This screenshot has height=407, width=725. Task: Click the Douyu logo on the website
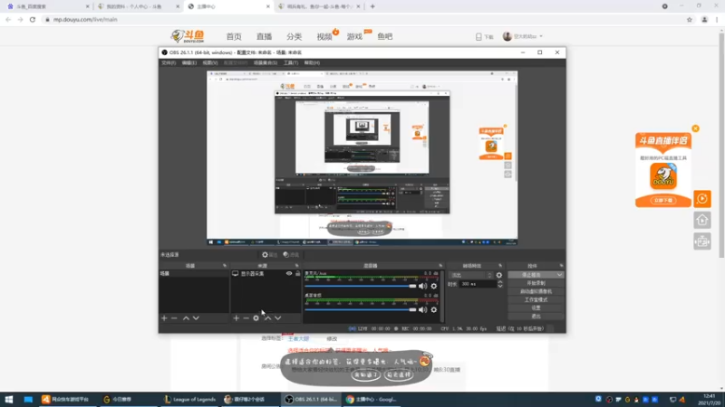(x=188, y=36)
